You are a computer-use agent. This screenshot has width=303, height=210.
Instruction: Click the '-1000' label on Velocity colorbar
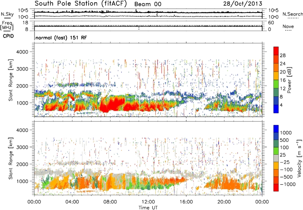[x=287, y=184]
